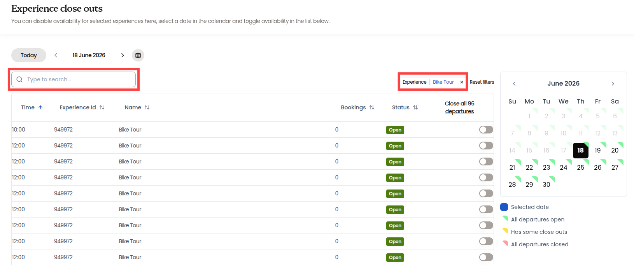
Task: Select June 28 in the calendar
Action: click(x=512, y=184)
